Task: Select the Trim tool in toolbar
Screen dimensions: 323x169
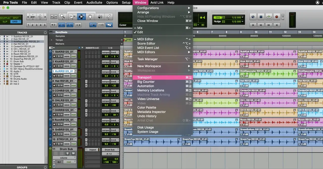Action: pyautogui.click(x=72, y=16)
